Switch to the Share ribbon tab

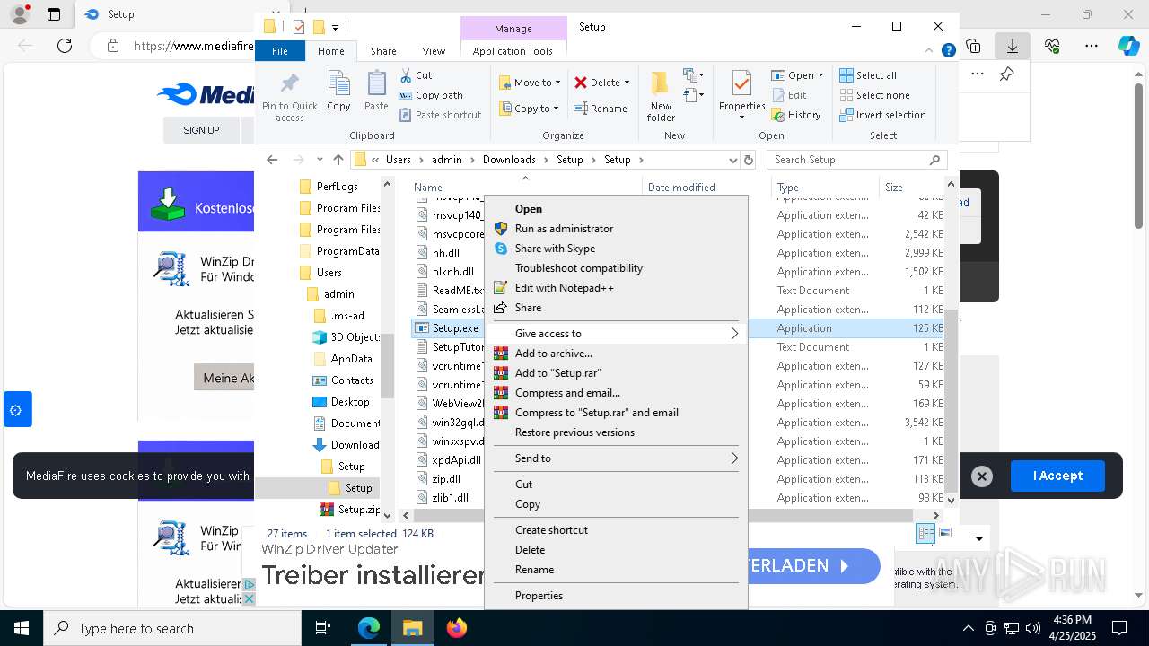pos(383,51)
